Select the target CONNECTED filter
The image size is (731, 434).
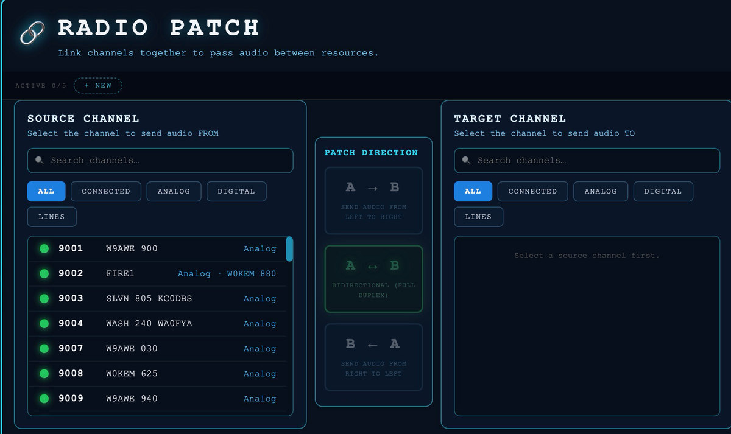(x=533, y=191)
